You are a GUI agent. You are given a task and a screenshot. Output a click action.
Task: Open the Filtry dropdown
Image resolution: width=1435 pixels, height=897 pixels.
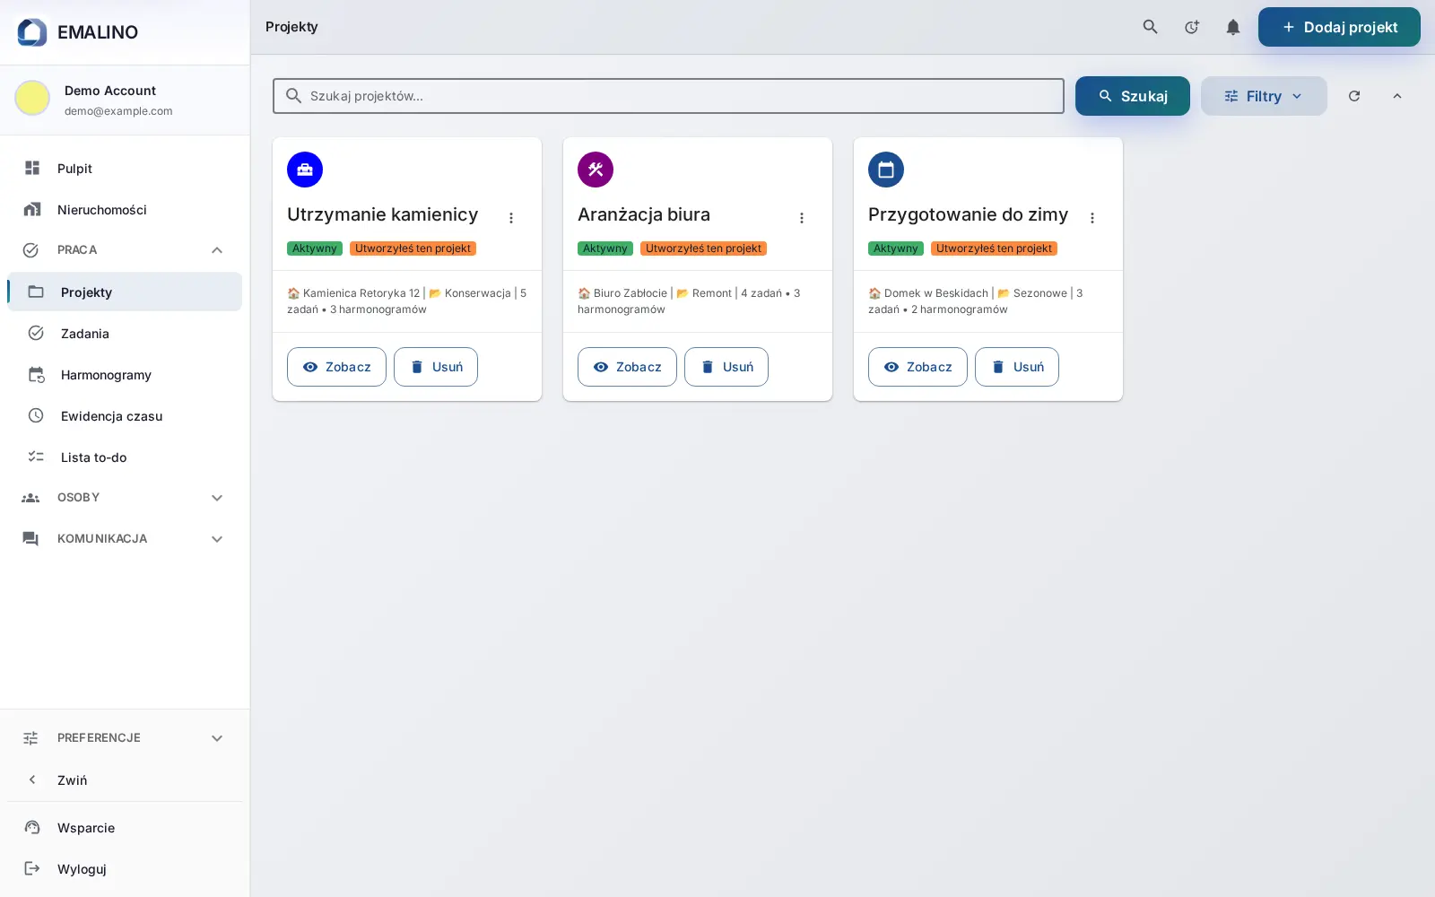[1264, 96]
